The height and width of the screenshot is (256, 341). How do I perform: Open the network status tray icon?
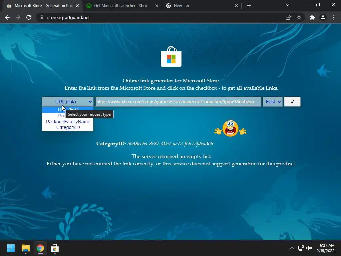pos(301,248)
